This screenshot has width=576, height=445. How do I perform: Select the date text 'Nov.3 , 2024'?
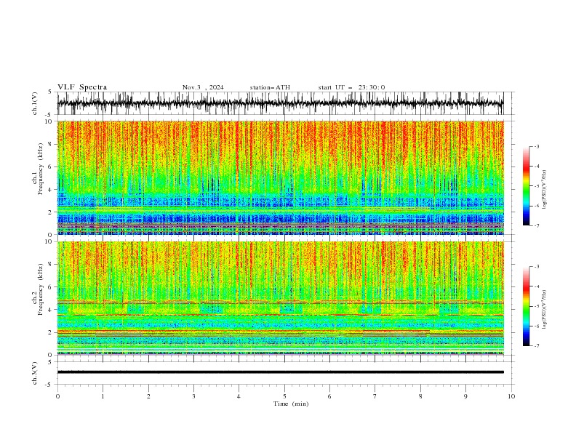tap(203, 87)
